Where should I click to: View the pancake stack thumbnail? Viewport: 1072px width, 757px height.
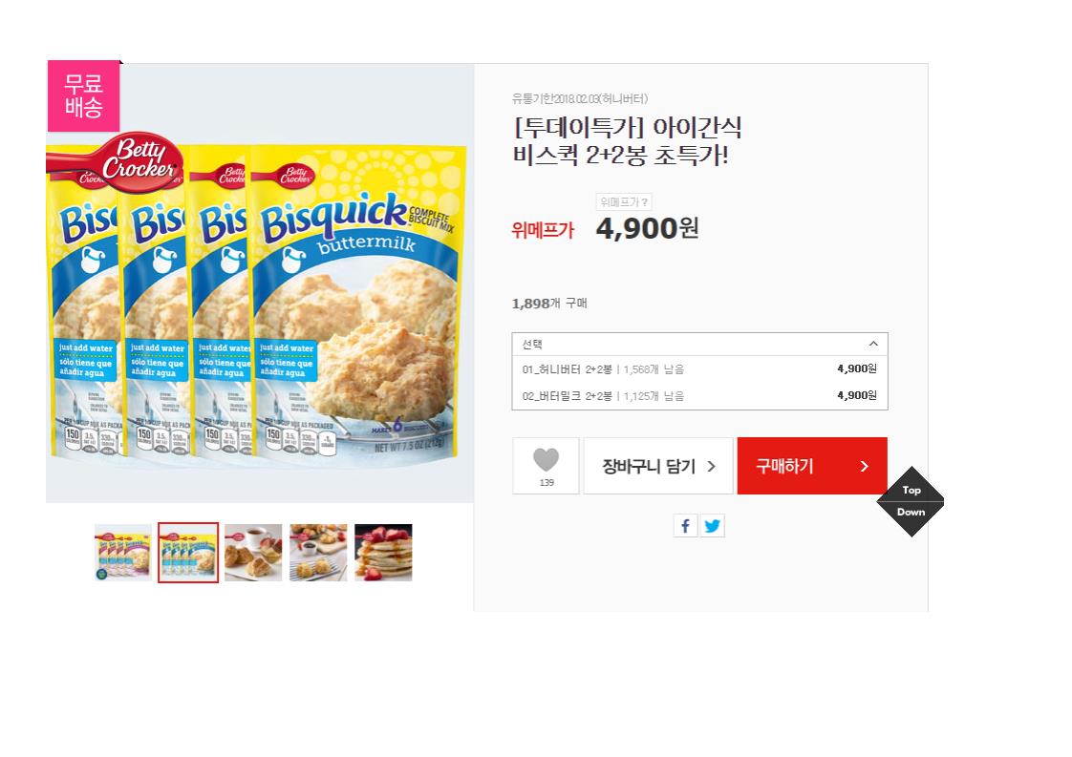[x=383, y=553]
